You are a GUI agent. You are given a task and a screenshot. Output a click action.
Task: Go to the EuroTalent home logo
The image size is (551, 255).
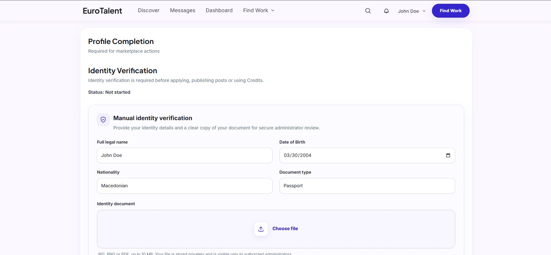pos(102,11)
